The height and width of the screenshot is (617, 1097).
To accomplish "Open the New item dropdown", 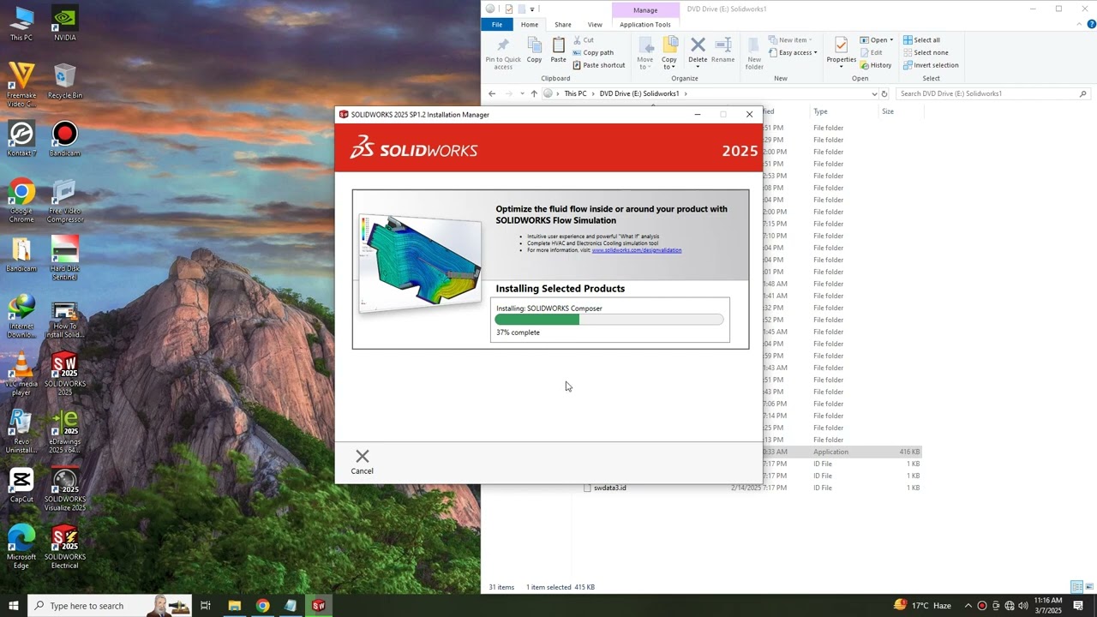I will click(790, 40).
